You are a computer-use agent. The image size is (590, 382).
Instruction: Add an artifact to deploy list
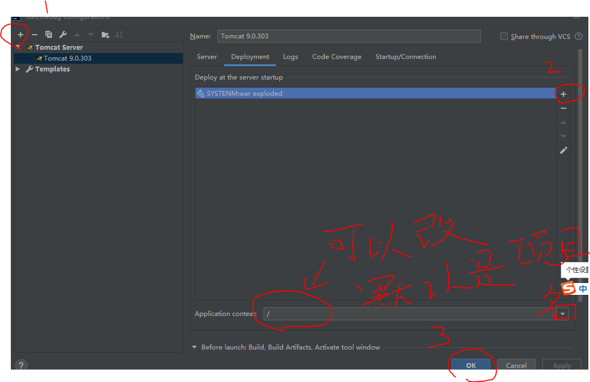(563, 94)
